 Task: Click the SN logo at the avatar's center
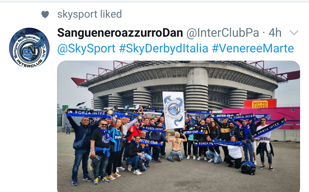pos(29,51)
